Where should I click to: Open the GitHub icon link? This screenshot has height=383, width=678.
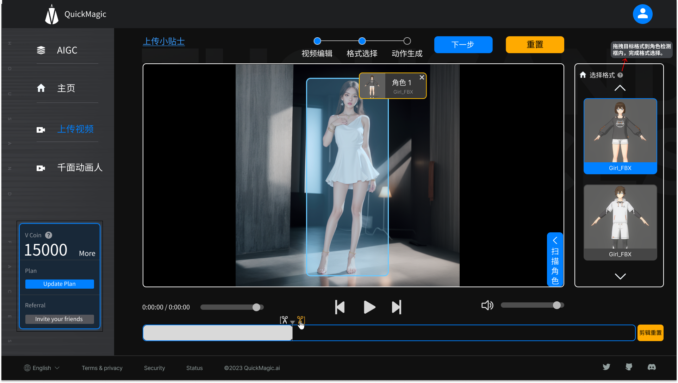click(x=629, y=367)
